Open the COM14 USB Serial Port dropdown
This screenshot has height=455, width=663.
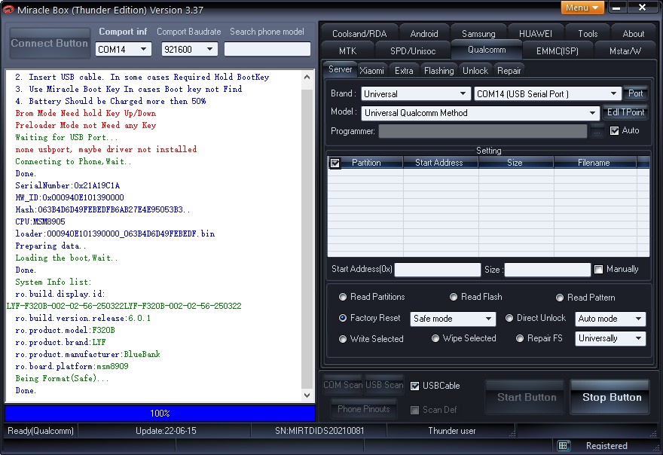(547, 94)
